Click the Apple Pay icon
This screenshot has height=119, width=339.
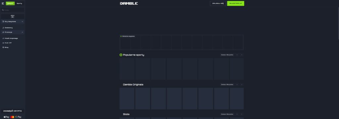(6, 117)
